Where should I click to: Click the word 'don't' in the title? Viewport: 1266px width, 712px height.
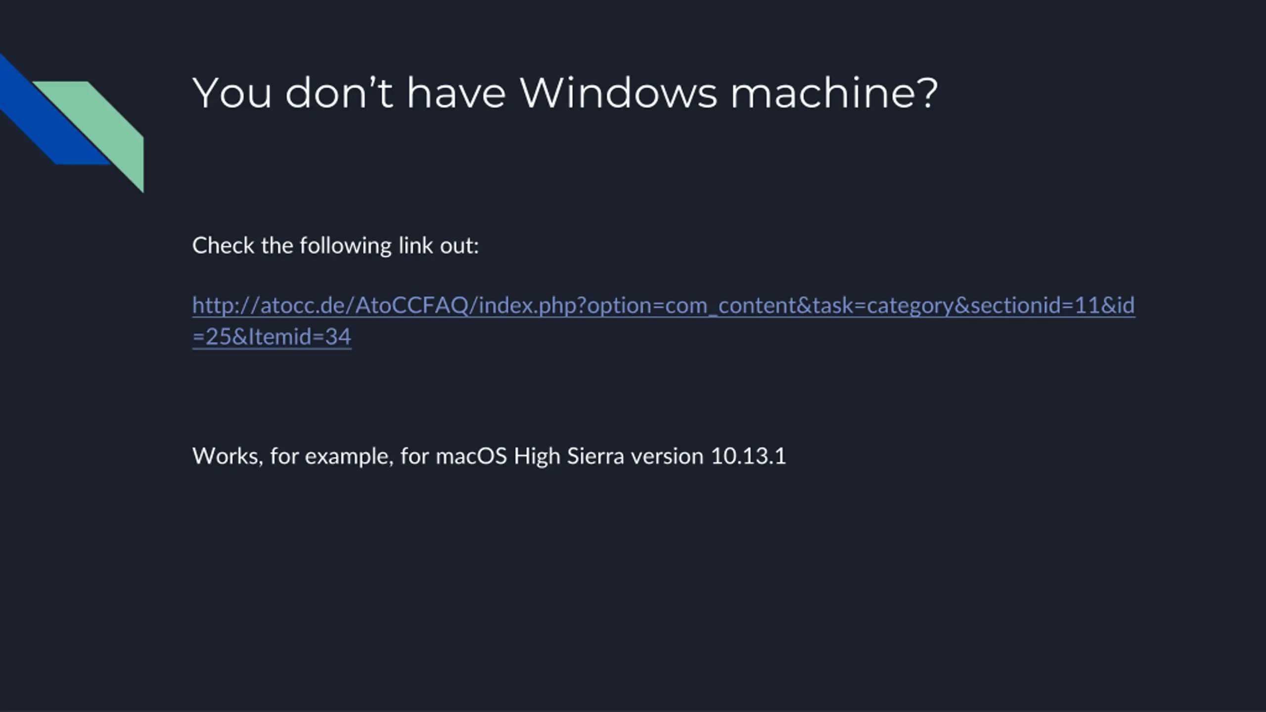tap(339, 93)
